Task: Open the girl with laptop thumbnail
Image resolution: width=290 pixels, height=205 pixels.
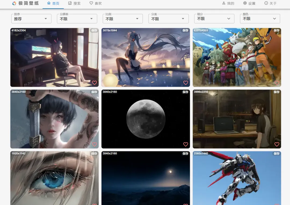Action: coord(237,119)
